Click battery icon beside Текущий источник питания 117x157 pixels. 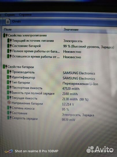10,40
